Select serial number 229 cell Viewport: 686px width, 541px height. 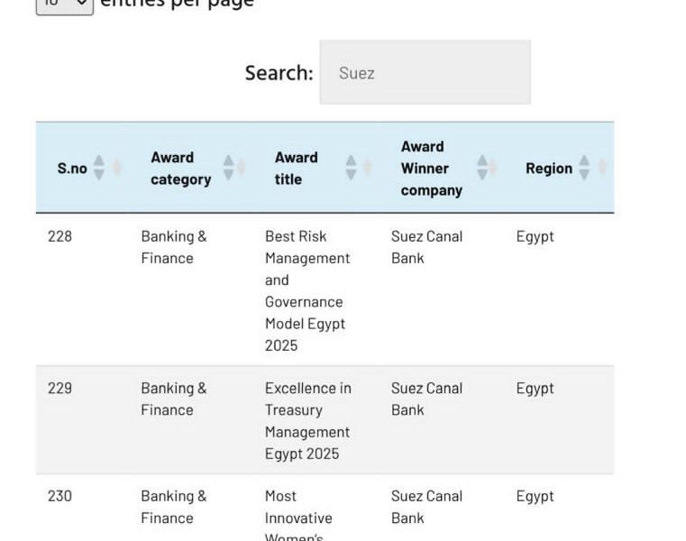click(59, 389)
